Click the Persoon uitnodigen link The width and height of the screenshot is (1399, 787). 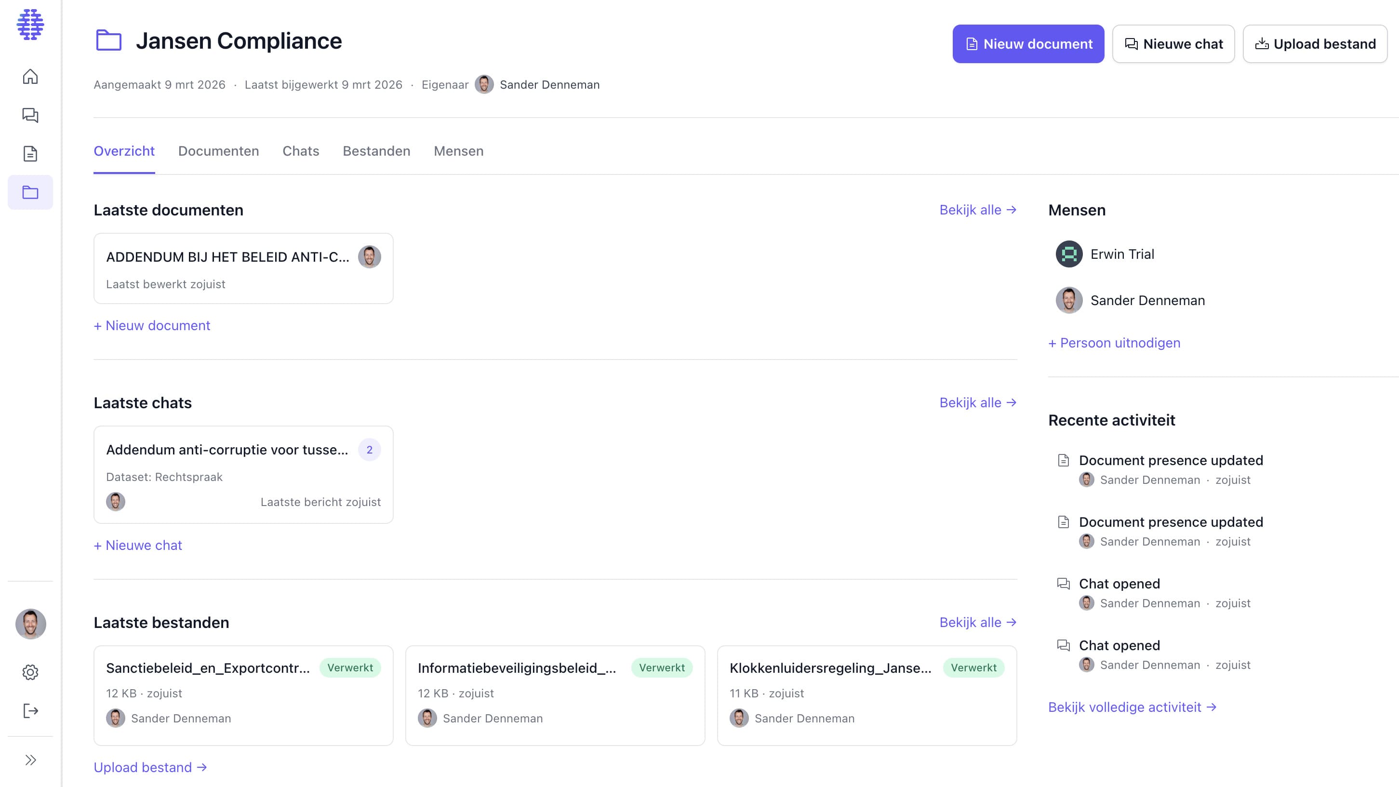point(1114,343)
